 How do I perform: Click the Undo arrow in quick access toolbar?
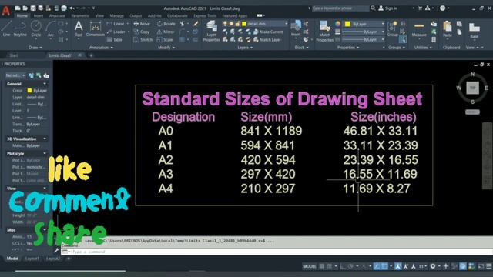coord(72,8)
